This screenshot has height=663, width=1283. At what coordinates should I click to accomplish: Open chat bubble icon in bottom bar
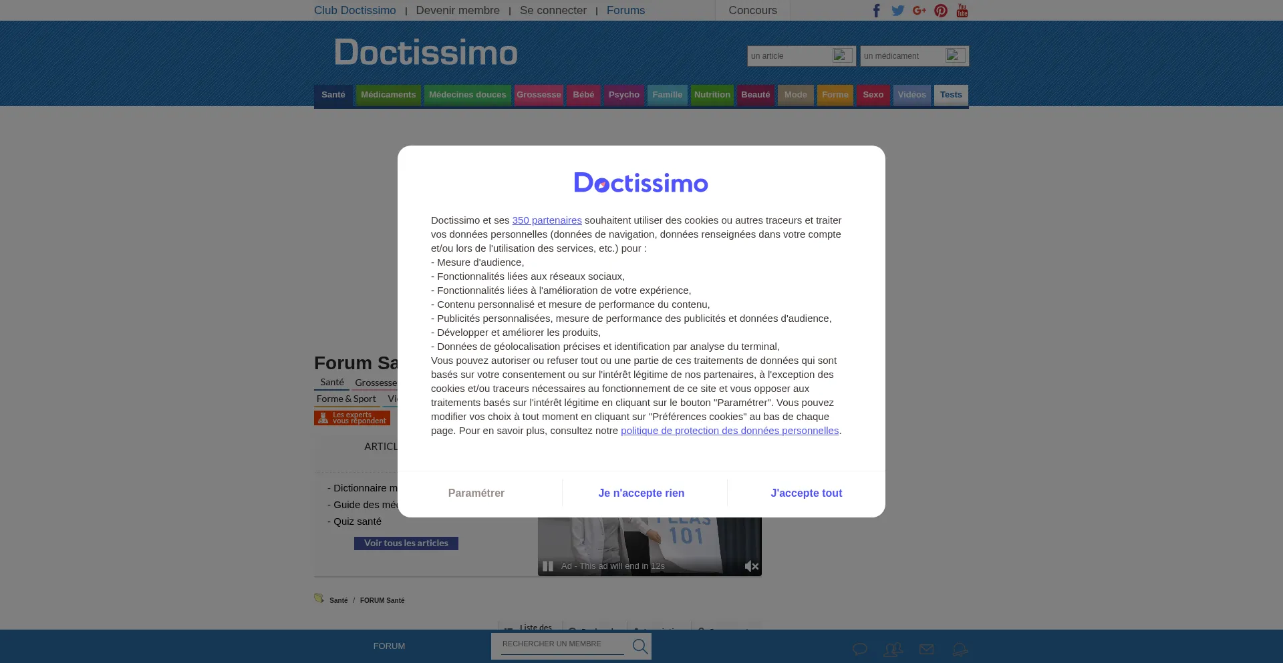click(x=860, y=649)
